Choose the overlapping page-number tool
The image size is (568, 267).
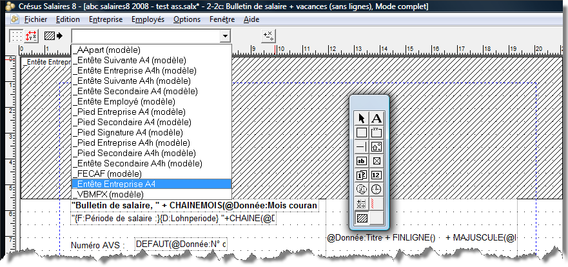point(362,175)
